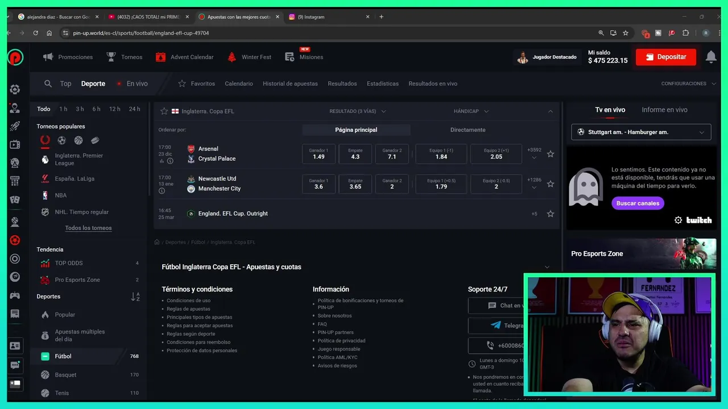The image size is (728, 409).
Task: Select the football icon under Torneos populares
Action: [61, 140]
